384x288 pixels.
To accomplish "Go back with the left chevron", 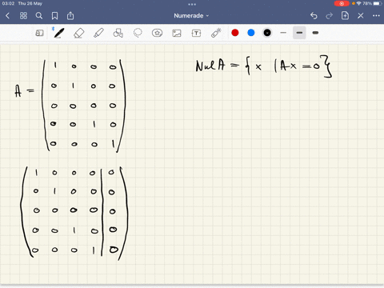I will pyautogui.click(x=7, y=16).
